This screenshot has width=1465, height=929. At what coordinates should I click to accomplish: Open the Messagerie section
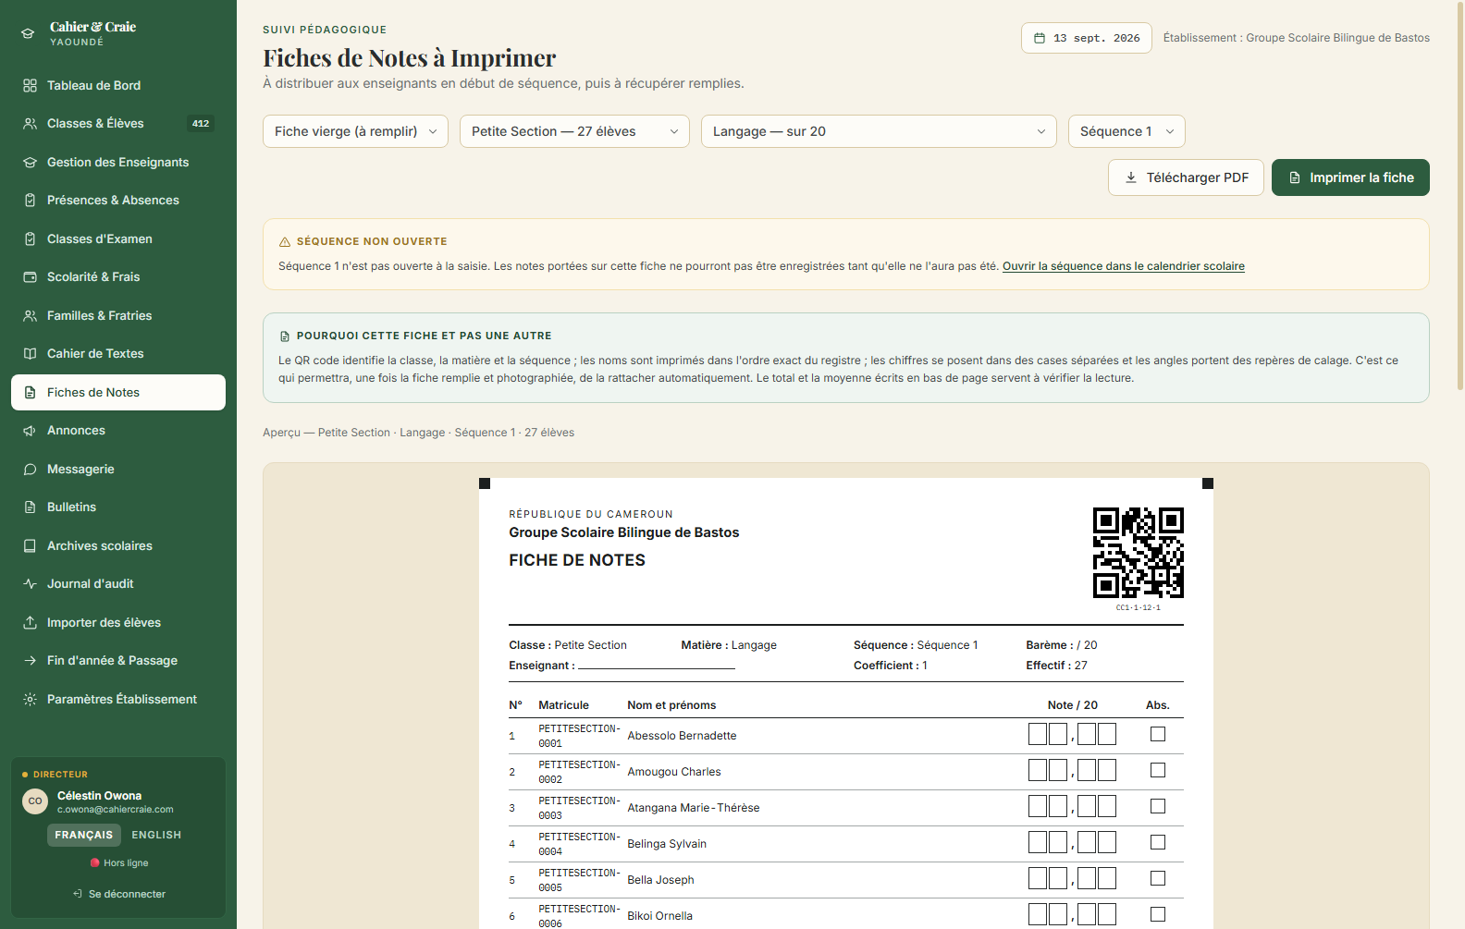point(118,469)
